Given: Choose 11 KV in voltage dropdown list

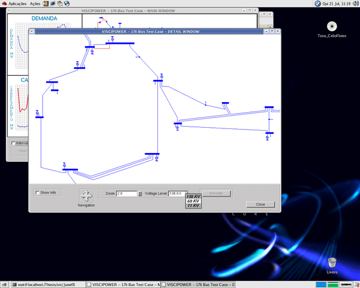Looking at the screenshot, I should 193,206.
